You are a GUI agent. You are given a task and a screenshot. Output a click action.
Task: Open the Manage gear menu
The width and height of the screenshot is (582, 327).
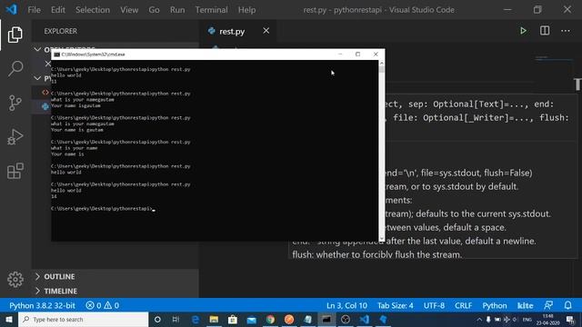coord(15,279)
